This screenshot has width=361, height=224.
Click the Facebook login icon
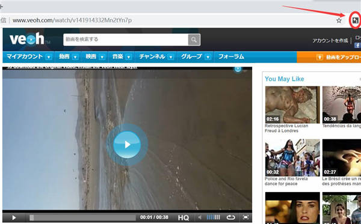click(357, 45)
